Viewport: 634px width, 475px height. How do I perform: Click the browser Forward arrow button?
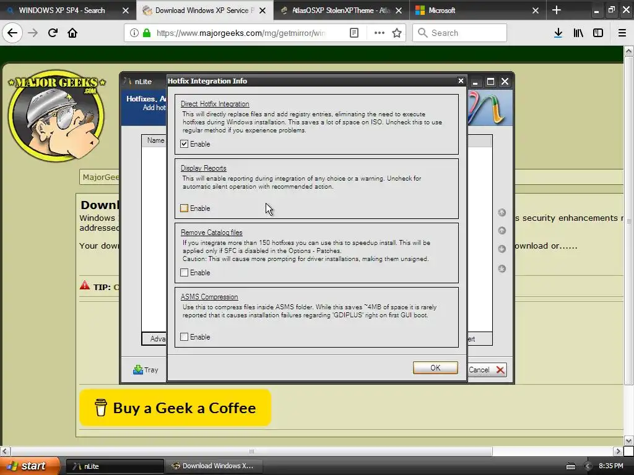[33, 33]
